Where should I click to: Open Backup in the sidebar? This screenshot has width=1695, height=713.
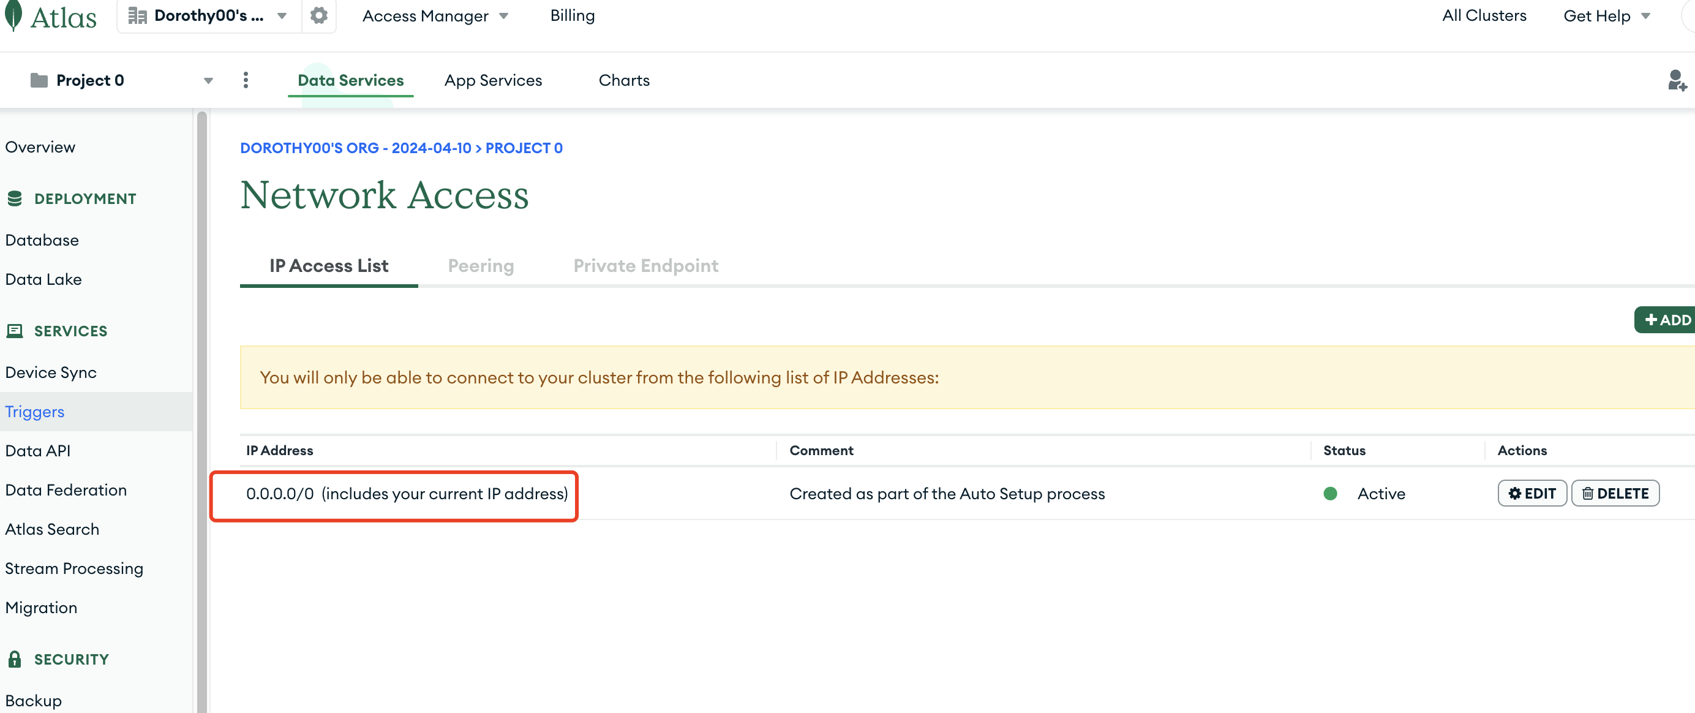click(34, 701)
